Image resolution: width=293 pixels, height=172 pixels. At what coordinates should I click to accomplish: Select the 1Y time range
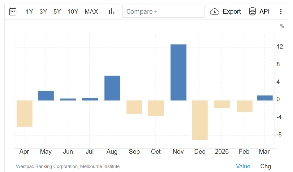point(29,11)
